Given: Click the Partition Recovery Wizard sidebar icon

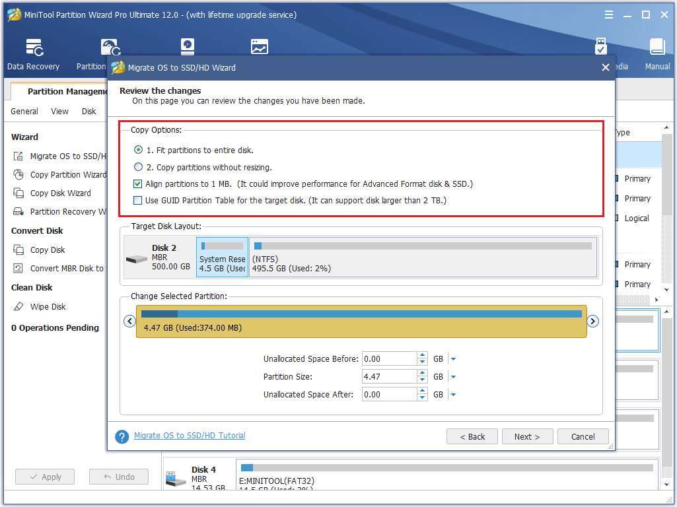Looking at the screenshot, I should pyautogui.click(x=18, y=211).
